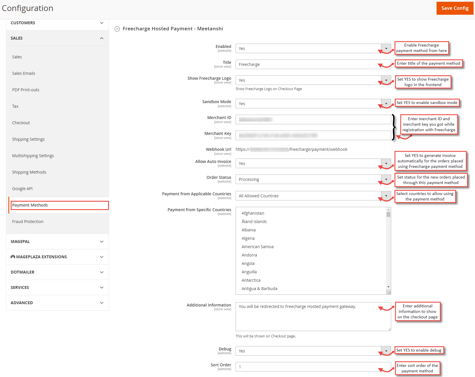Expand the Dotmailer section
This screenshot has height=377, width=475.
coord(58,272)
